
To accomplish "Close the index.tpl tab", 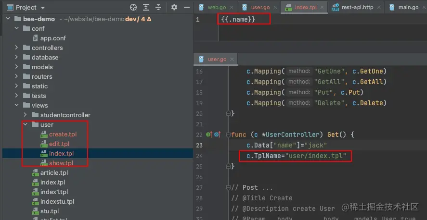I will 322,8.
